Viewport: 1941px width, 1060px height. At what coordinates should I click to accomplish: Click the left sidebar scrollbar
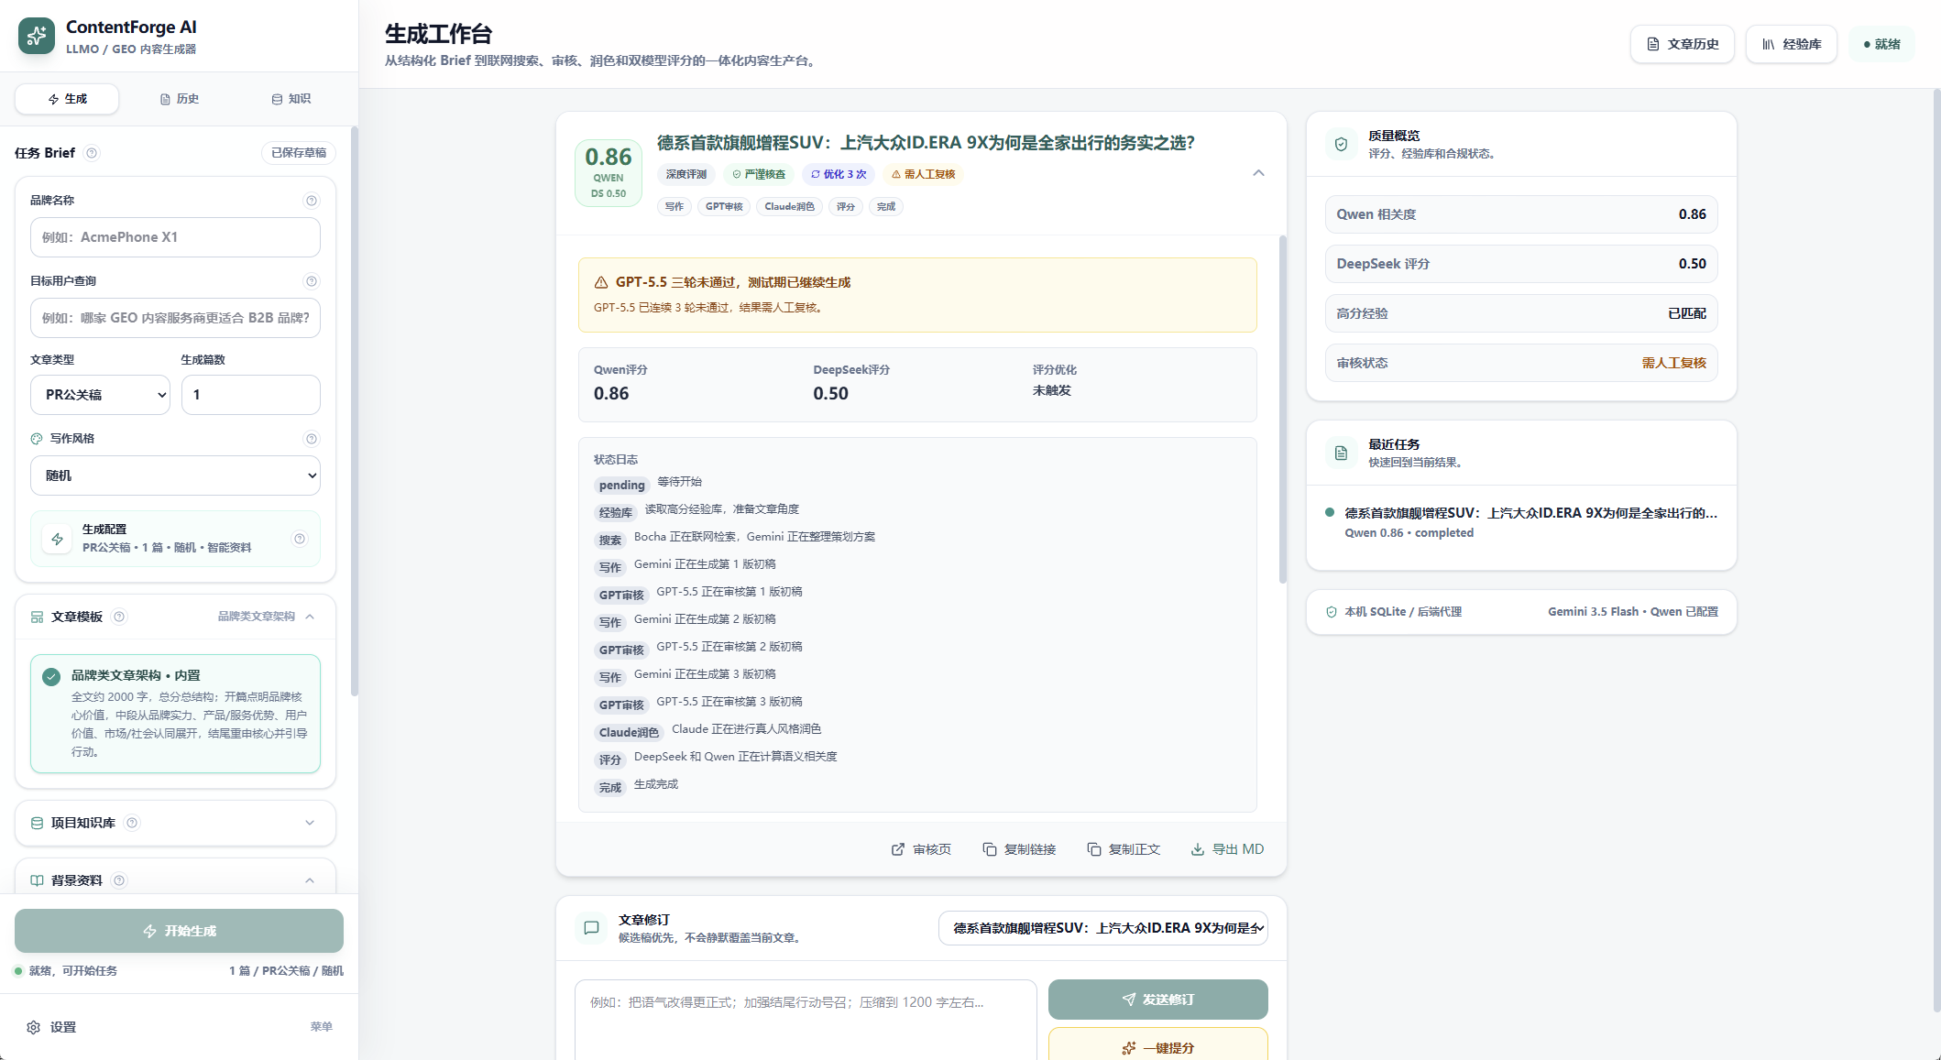point(355,412)
